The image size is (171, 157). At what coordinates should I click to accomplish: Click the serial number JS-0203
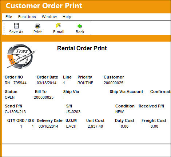(73, 112)
